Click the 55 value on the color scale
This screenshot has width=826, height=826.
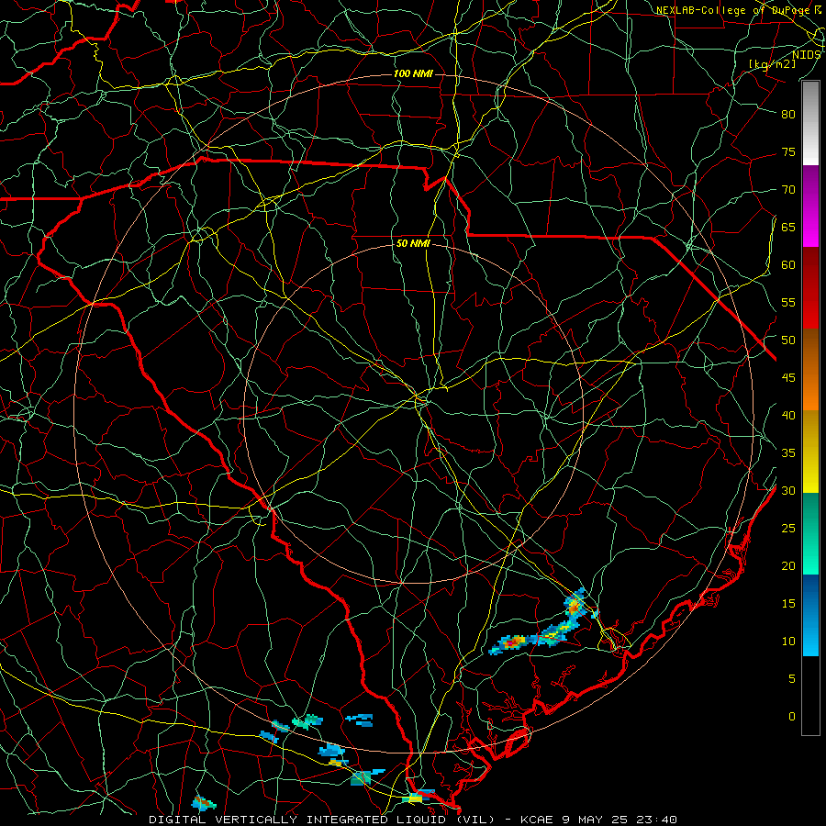click(788, 303)
